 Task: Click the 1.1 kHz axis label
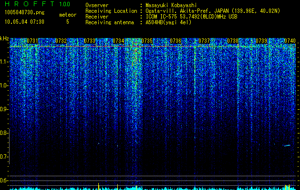click(x=4, y=62)
